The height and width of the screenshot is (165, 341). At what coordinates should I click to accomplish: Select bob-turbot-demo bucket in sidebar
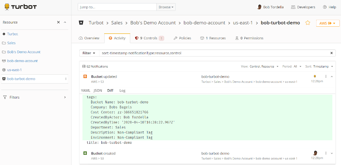(21, 79)
